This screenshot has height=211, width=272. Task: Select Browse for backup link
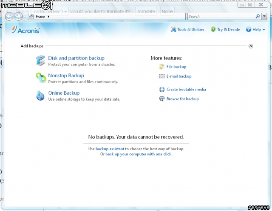click(182, 99)
